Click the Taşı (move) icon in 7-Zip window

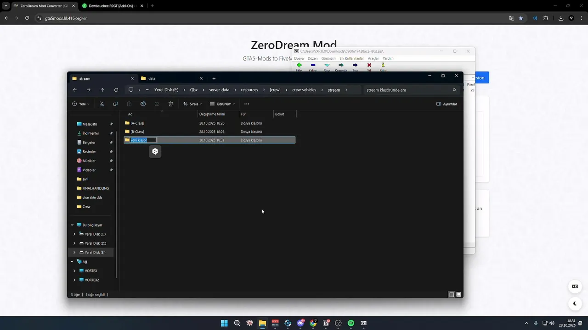355,66
